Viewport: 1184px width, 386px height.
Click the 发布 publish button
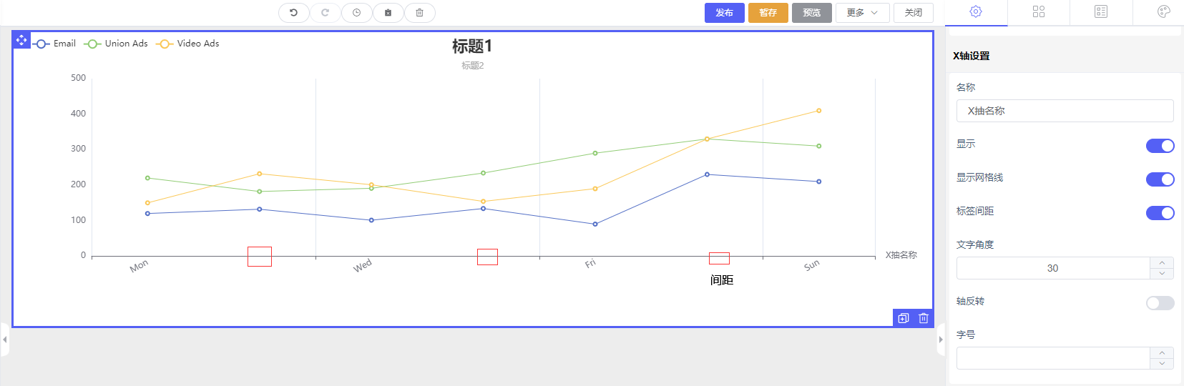[724, 13]
